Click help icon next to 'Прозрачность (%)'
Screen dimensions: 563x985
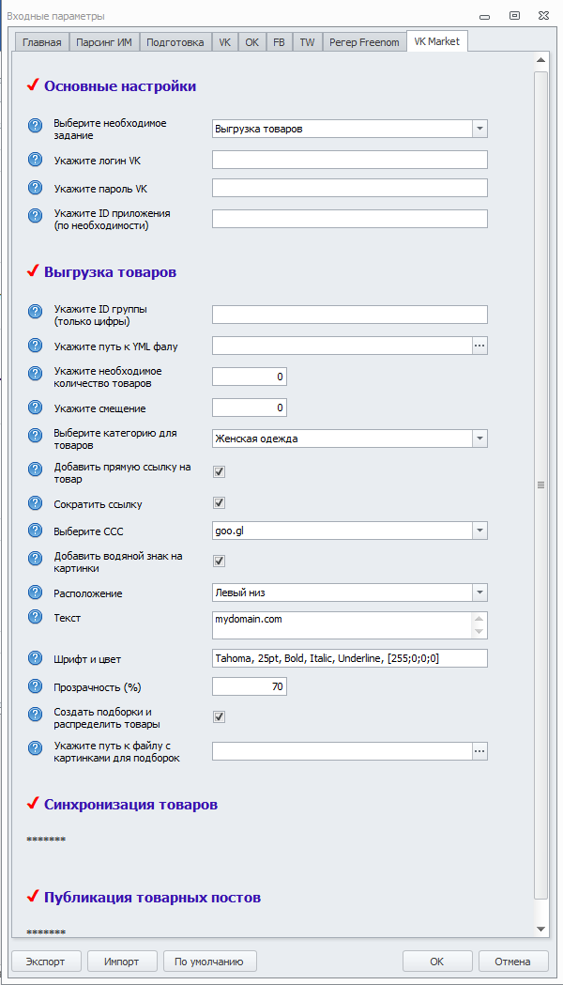point(36,686)
